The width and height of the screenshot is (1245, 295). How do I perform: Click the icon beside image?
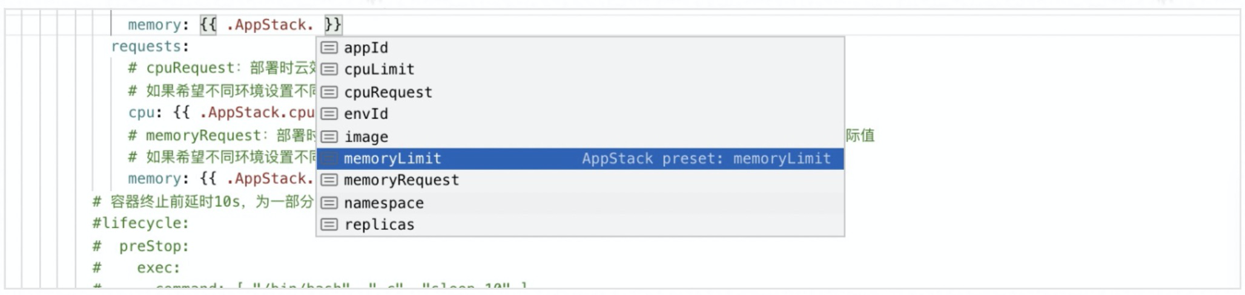tap(329, 137)
